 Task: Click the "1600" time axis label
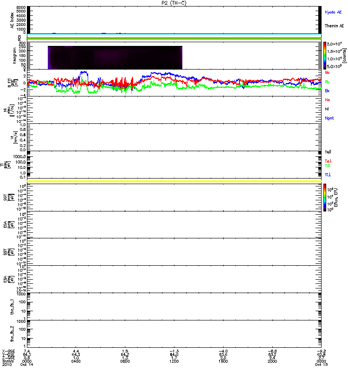[x=223, y=361]
